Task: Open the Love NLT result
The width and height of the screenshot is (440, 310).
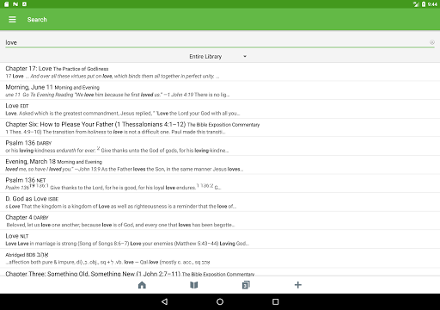Action: pos(220,239)
